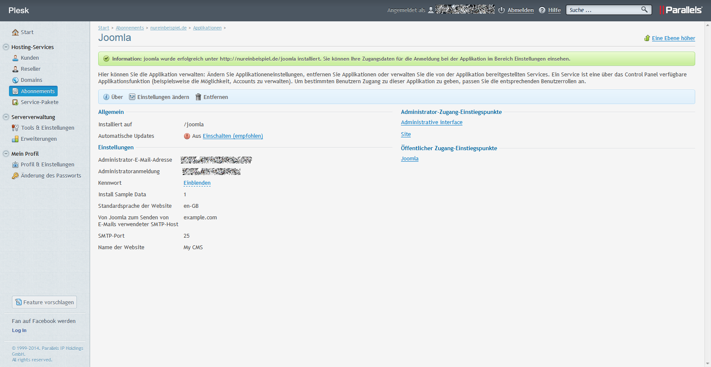
Task: Open the Hilfe link
Action: point(554,10)
